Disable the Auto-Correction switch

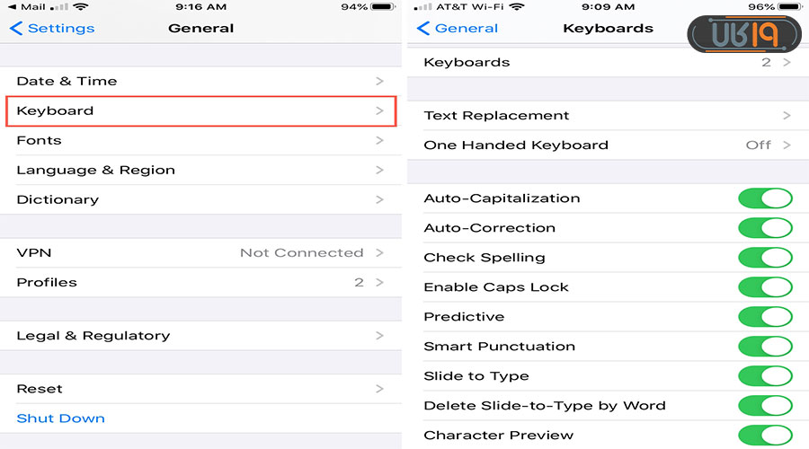765,228
